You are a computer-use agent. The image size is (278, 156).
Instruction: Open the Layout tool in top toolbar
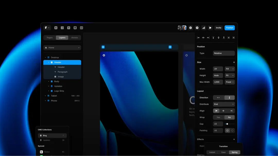[x=62, y=28]
